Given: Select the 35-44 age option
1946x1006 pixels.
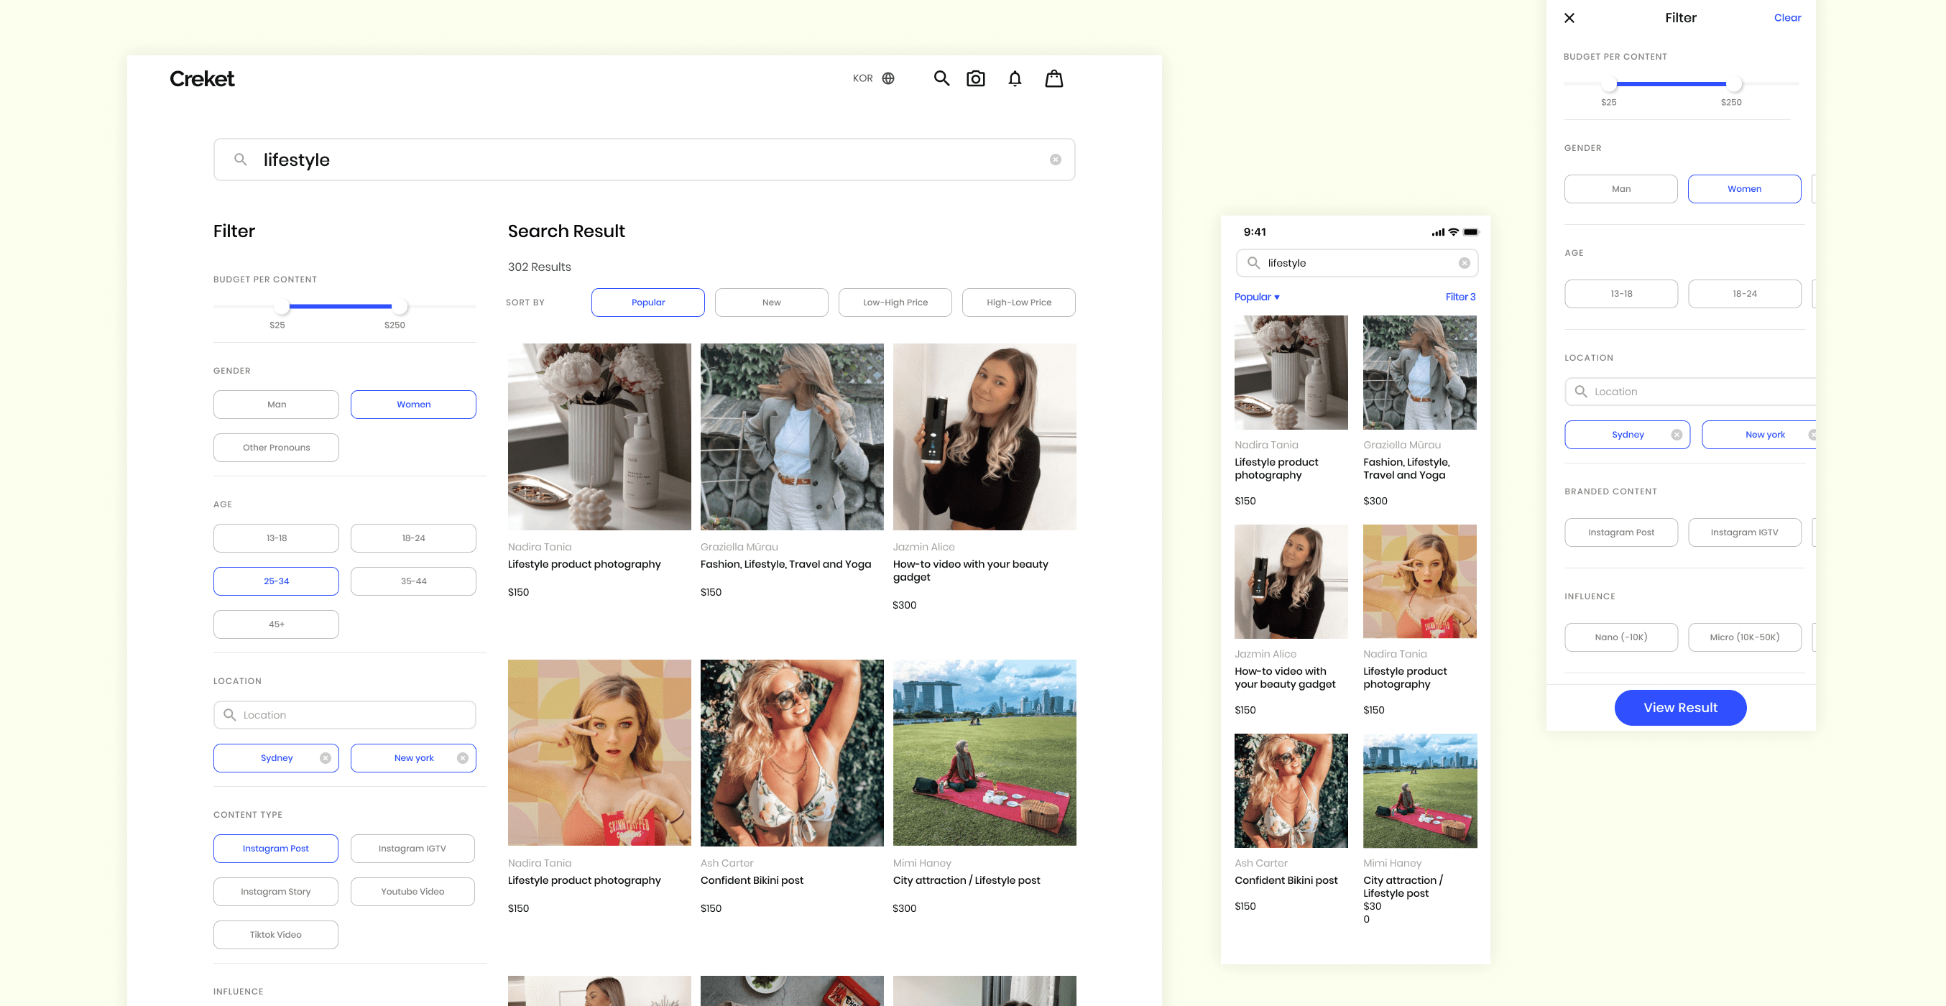Looking at the screenshot, I should coord(413,581).
